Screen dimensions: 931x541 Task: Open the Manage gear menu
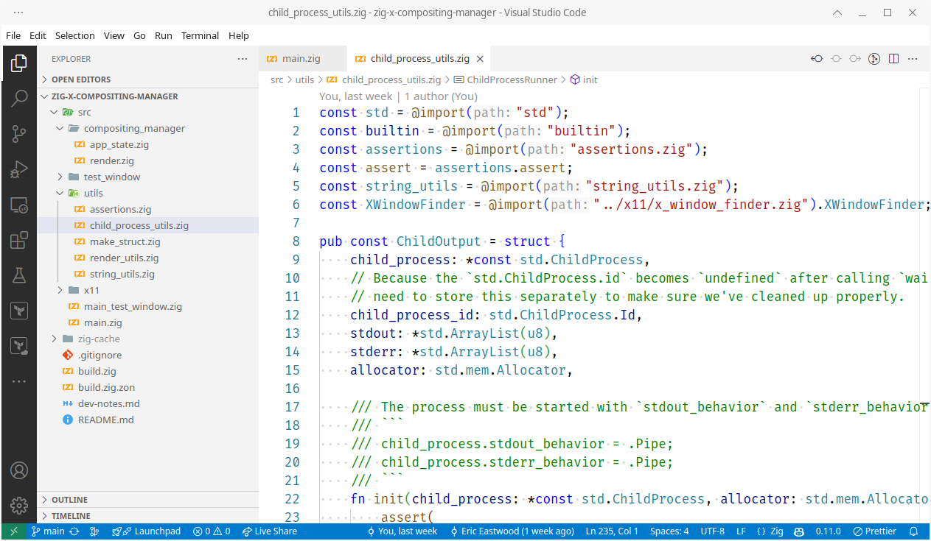(19, 506)
